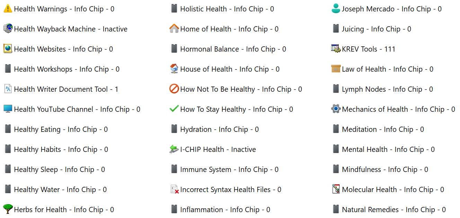Click the I-CHIP Health drive icon

click(174, 149)
